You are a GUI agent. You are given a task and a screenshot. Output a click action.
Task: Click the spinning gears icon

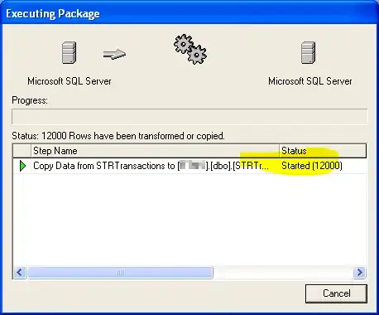point(190,49)
